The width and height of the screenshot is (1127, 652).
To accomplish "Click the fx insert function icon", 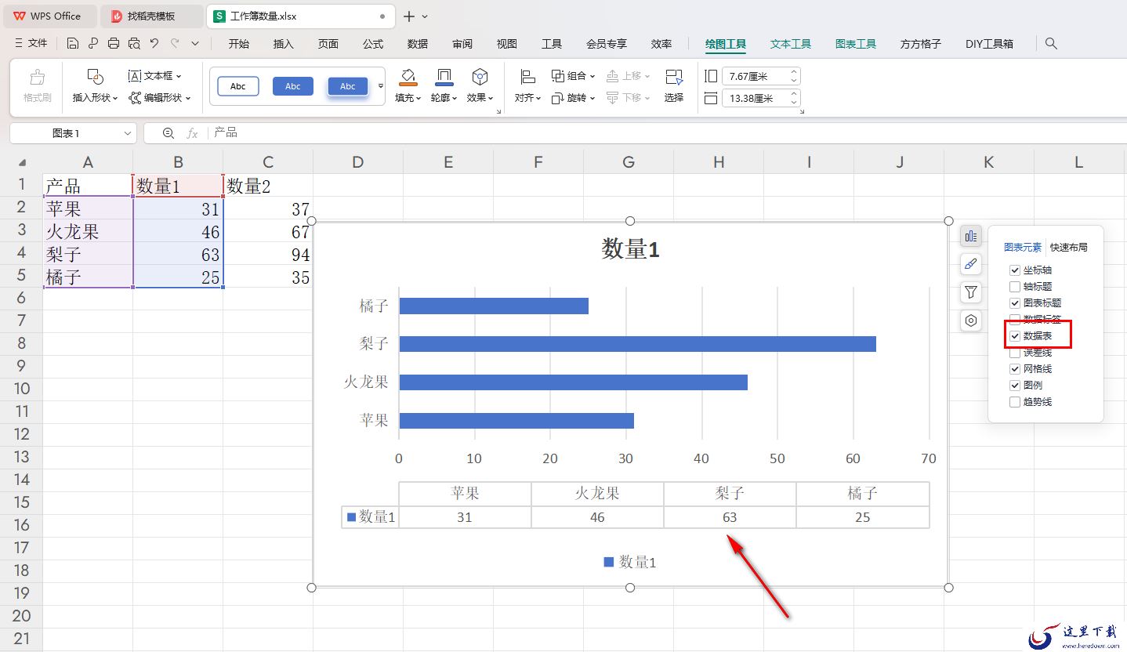I will pyautogui.click(x=192, y=133).
